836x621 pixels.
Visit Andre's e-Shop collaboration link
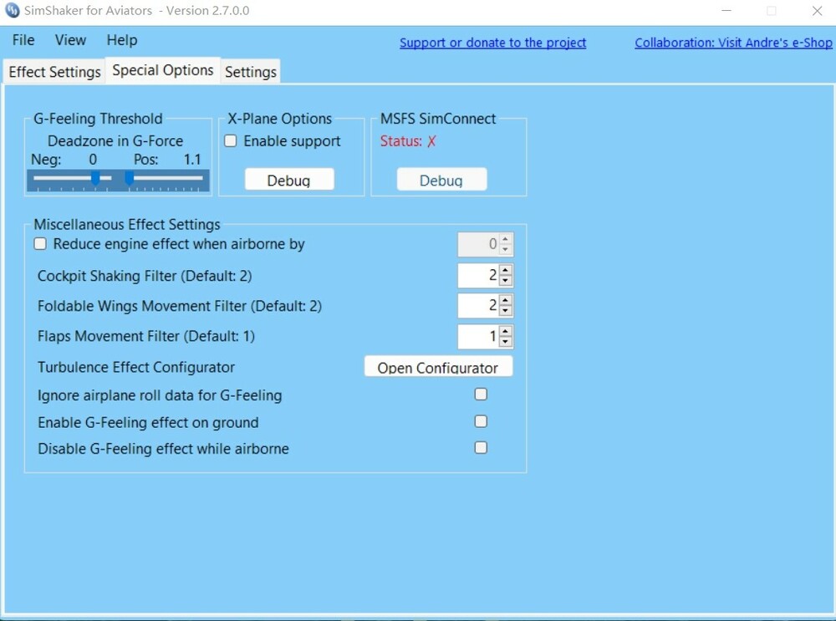[x=733, y=43]
